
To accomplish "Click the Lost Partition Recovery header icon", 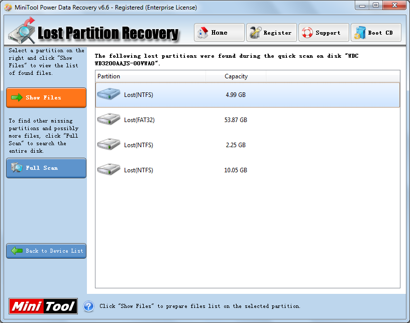I will (22, 31).
